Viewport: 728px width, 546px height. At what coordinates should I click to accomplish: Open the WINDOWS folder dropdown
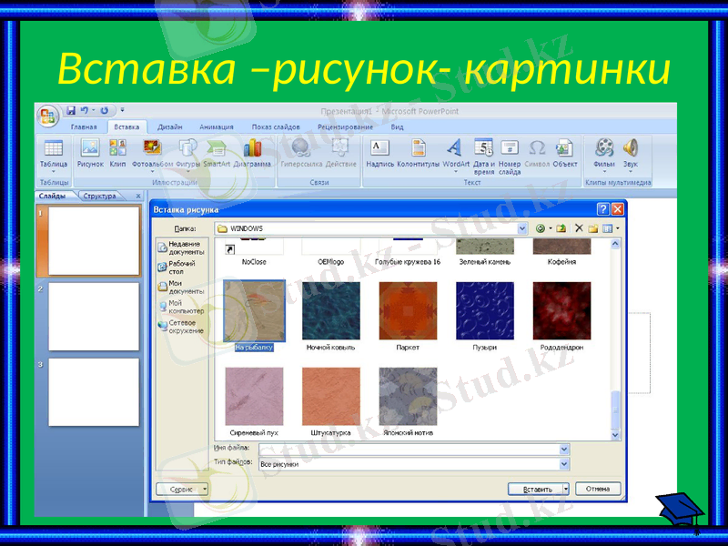[521, 227]
